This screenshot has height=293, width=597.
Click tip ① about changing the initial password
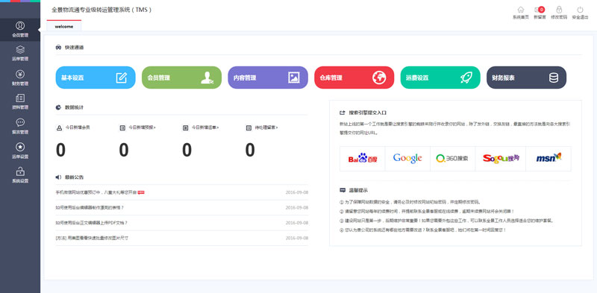pyautogui.click(x=410, y=202)
